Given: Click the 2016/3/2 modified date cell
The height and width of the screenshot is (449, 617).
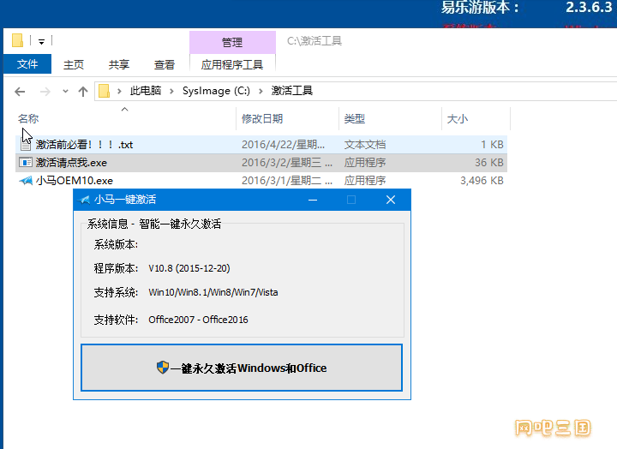Looking at the screenshot, I should (x=287, y=163).
